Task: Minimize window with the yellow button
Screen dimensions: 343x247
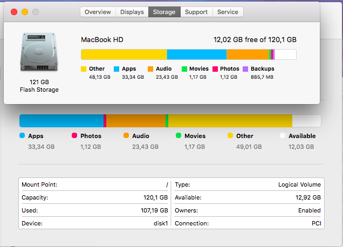Action: pos(25,12)
